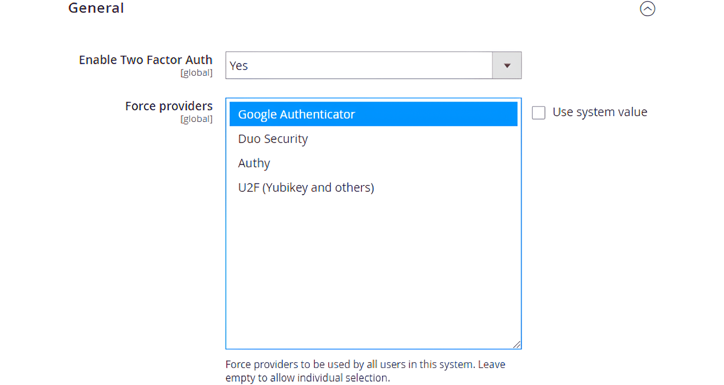
Task: Click the 'Enable Two Factor Auth' label
Action: click(146, 60)
